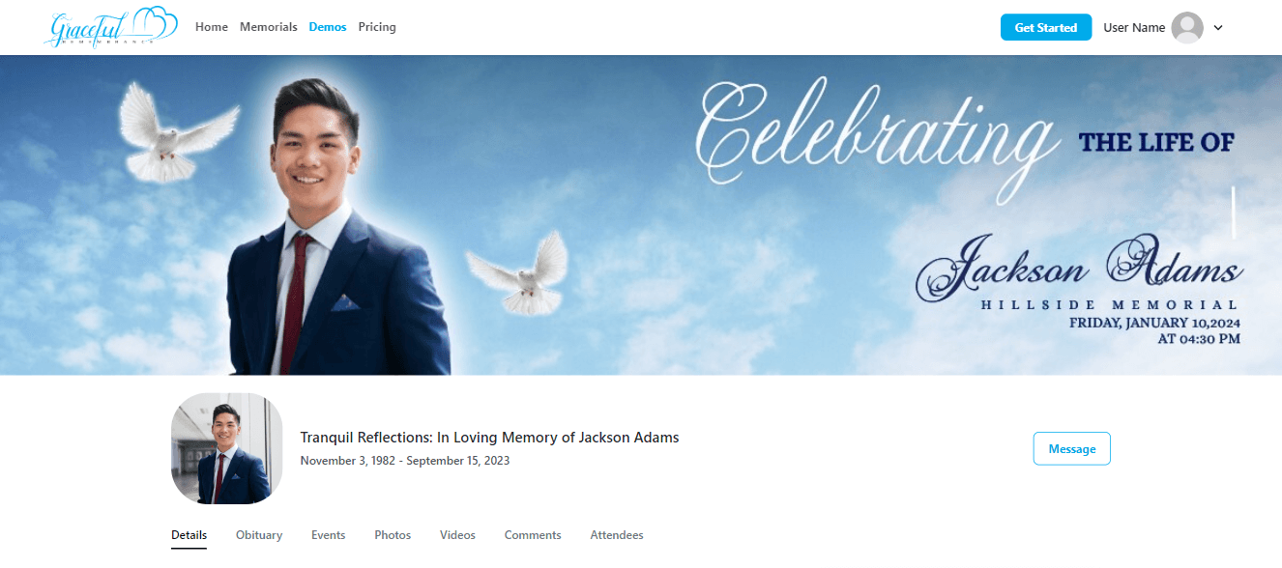Click the user avatar icon
The width and height of the screenshot is (1282, 568).
coord(1187,28)
